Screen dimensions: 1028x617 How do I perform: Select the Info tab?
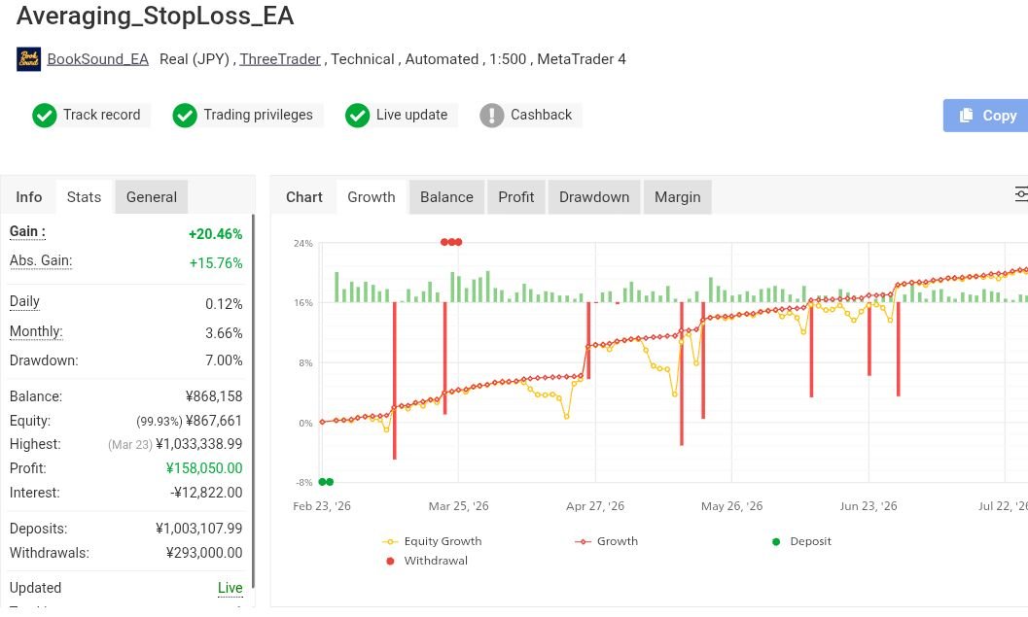click(29, 197)
